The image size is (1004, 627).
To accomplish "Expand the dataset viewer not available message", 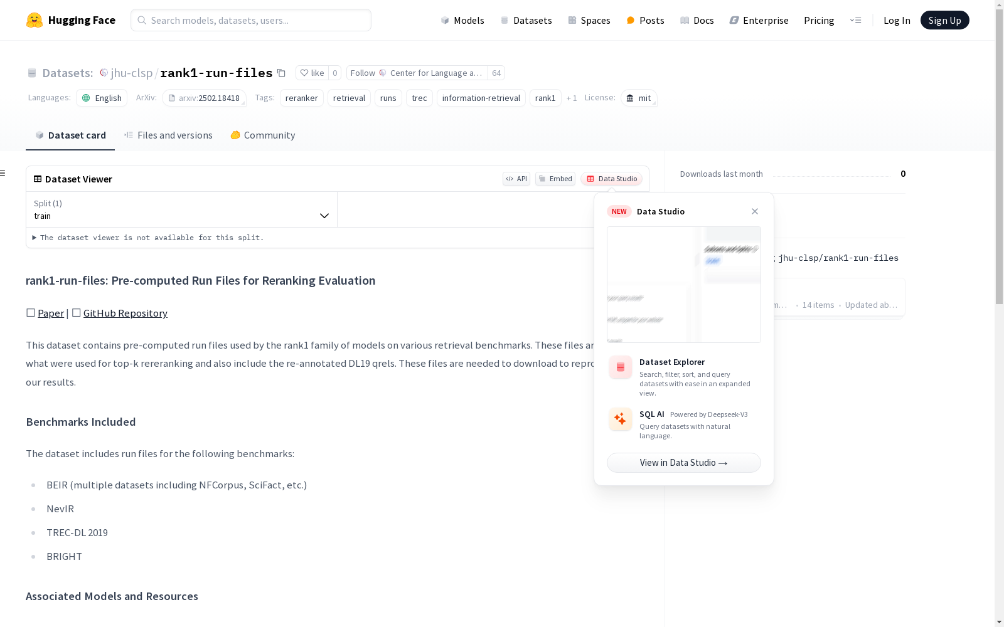I will pos(148,238).
